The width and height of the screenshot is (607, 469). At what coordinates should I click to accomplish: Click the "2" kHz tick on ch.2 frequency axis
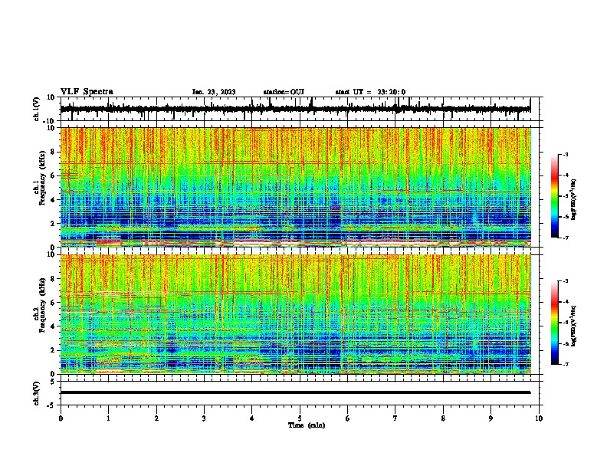pyautogui.click(x=53, y=350)
